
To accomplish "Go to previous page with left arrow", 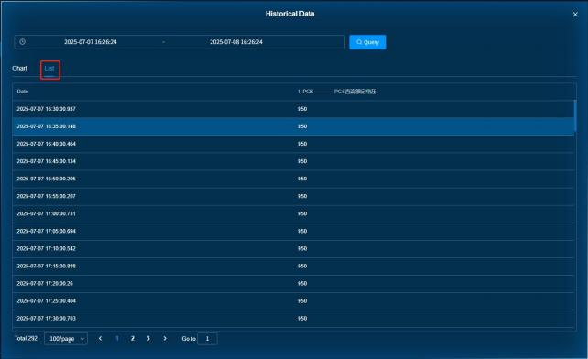I will (100, 338).
